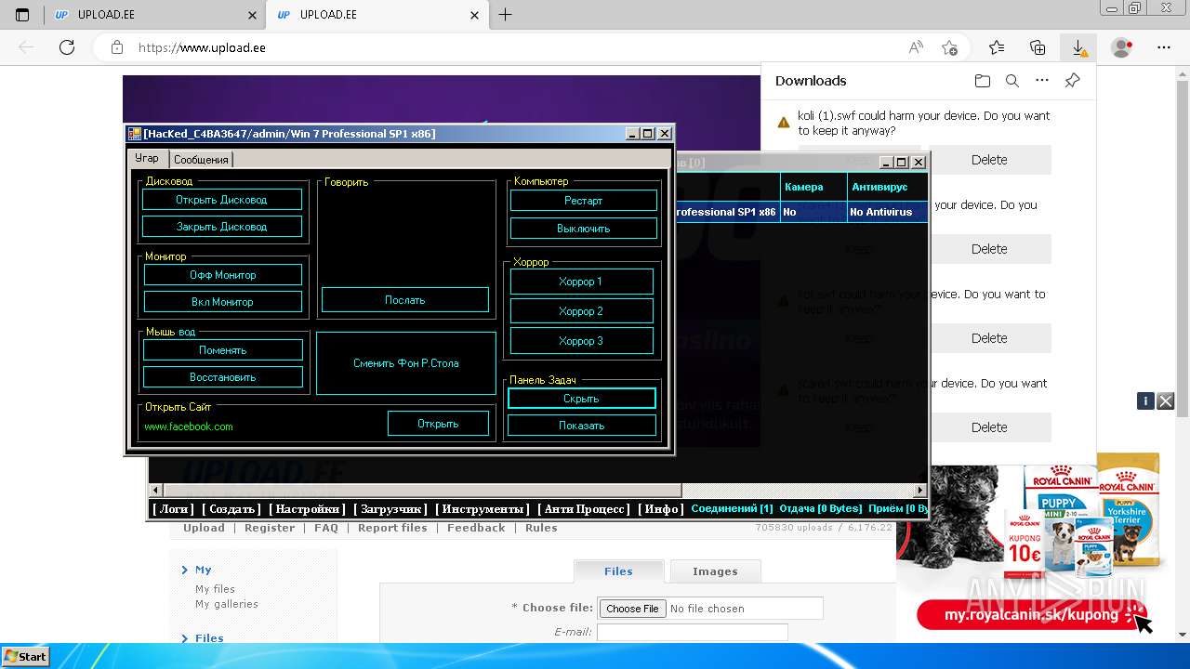Open the browser profile avatar
This screenshot has height=669, width=1190.
click(x=1122, y=47)
